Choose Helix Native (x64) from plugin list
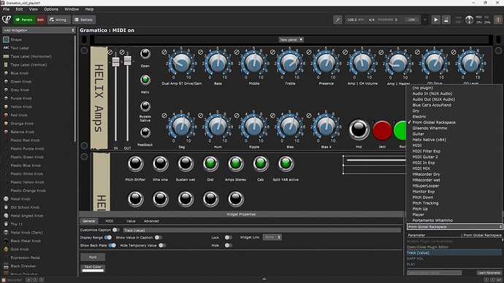Screen dimensions: 504x283 pyautogui.click(x=429, y=139)
